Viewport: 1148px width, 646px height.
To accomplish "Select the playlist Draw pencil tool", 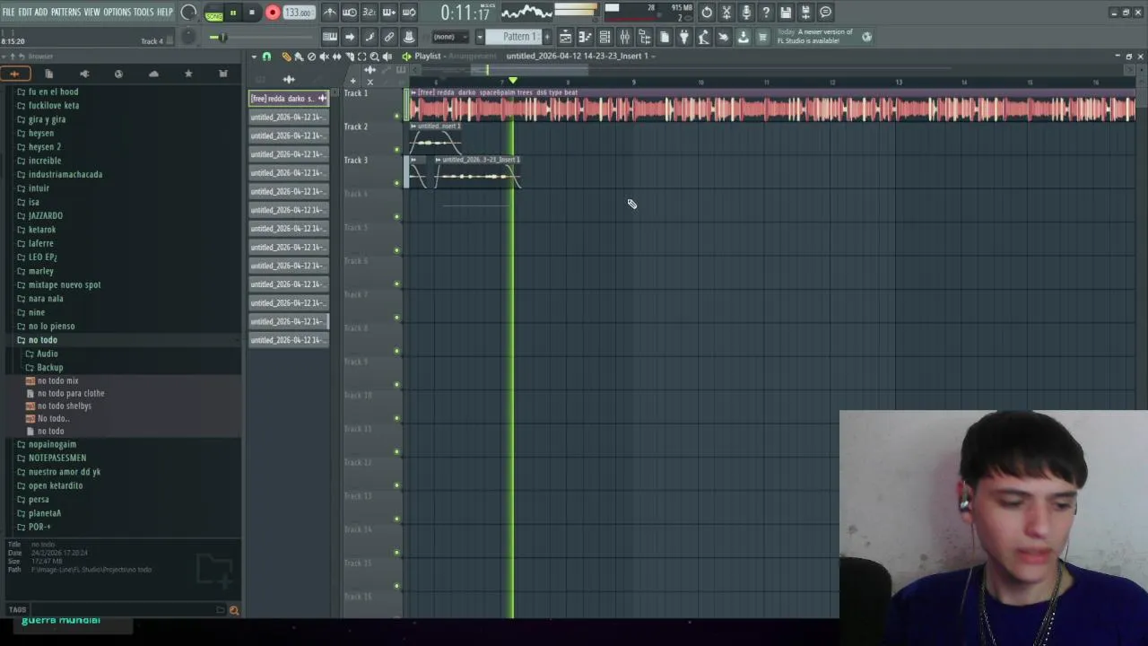I will pyautogui.click(x=286, y=57).
